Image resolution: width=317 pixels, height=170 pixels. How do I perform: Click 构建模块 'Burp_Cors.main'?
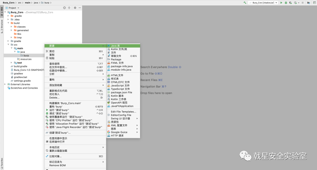(75, 103)
